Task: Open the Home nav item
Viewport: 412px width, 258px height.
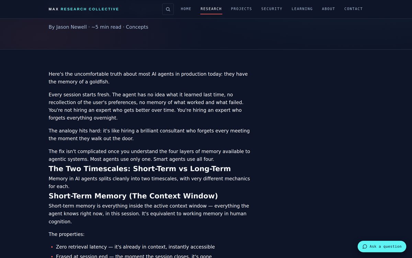Action: [x=186, y=9]
